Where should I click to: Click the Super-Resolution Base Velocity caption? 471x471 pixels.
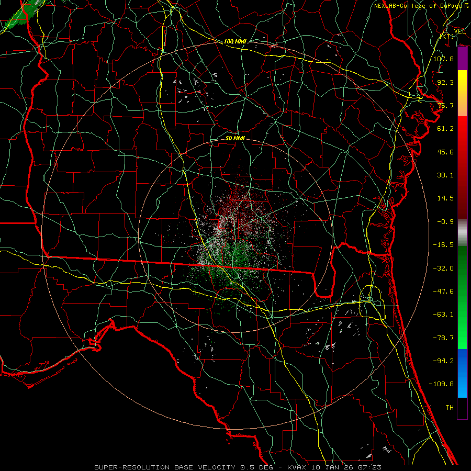pos(238,467)
